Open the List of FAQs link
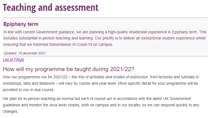The image size is (211, 118). pos(13,59)
